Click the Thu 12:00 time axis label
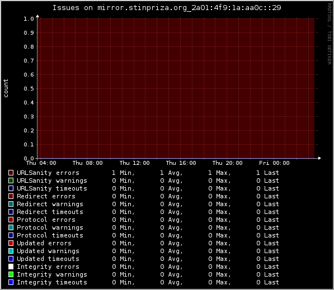Image resolution: width=334 pixels, height=290 pixels. (134, 163)
